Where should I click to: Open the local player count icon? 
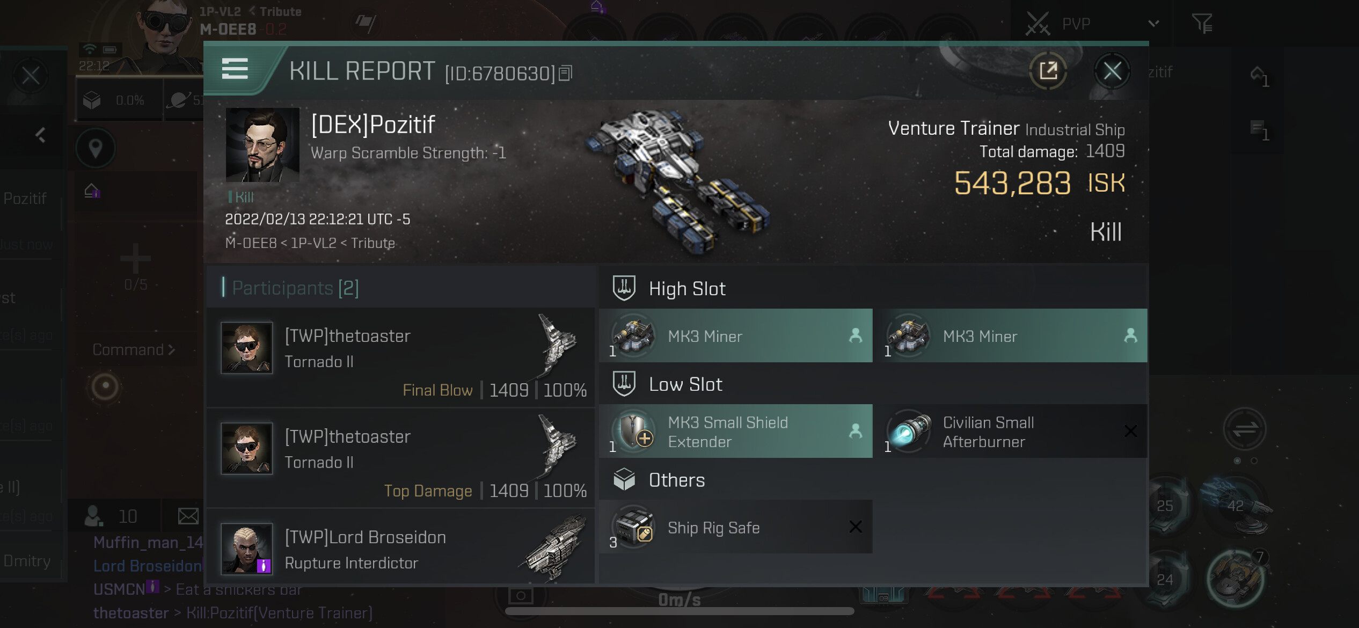[93, 516]
